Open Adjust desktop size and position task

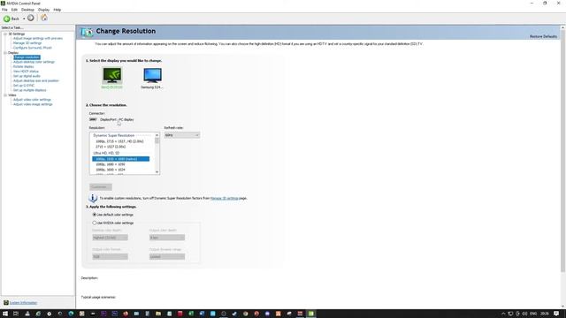tap(36, 80)
